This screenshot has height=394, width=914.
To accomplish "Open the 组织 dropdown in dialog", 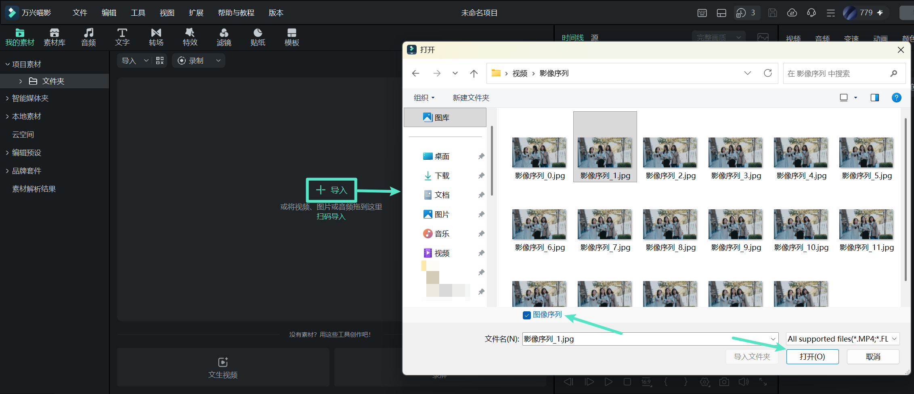I will click(424, 98).
